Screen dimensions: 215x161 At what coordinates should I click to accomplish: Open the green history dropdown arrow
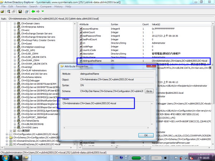point(43,11)
